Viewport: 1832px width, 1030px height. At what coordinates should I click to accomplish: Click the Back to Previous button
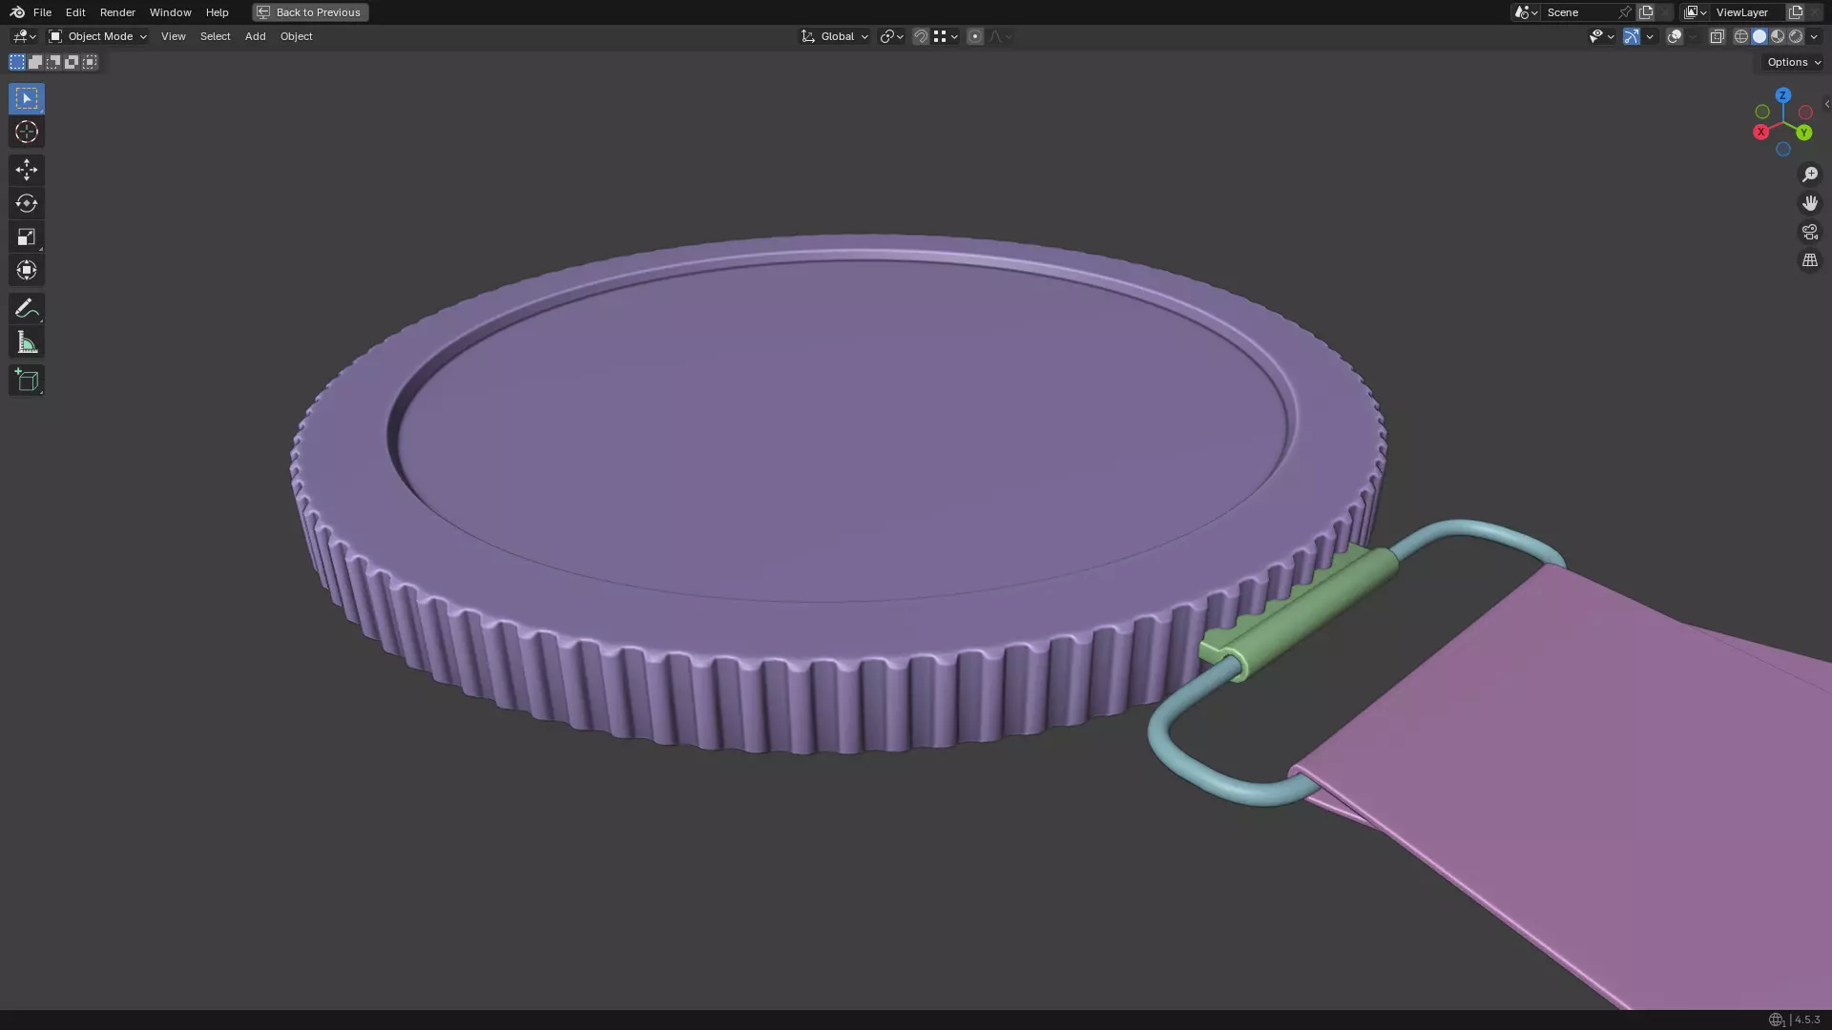(310, 12)
